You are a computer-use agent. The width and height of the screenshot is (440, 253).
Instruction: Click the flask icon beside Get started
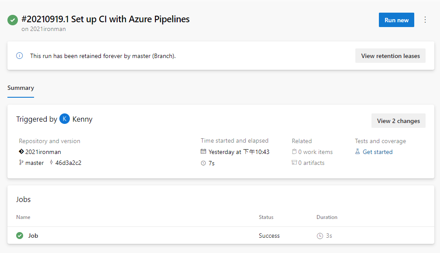point(357,152)
